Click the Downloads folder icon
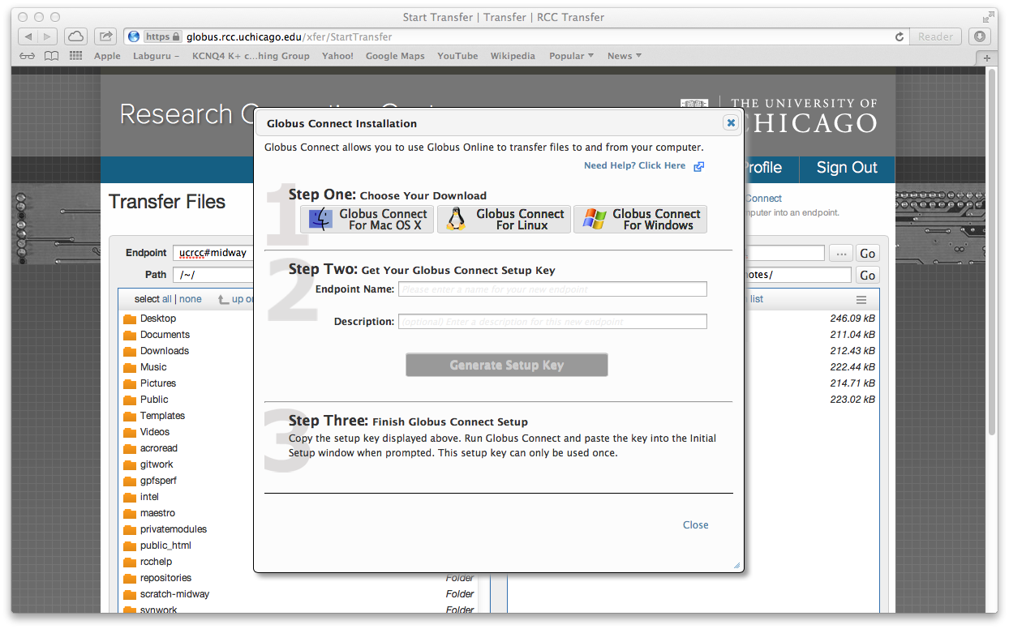This screenshot has height=629, width=1009. [130, 352]
